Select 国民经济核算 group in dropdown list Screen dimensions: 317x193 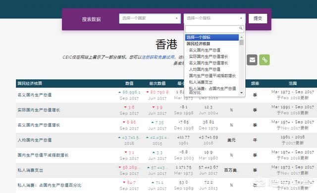tap(199, 44)
